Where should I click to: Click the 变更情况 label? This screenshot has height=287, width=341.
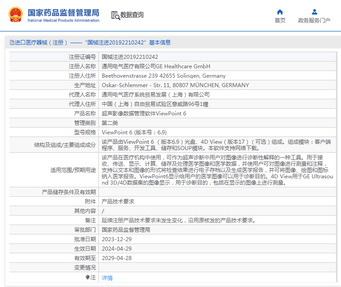[85, 268]
